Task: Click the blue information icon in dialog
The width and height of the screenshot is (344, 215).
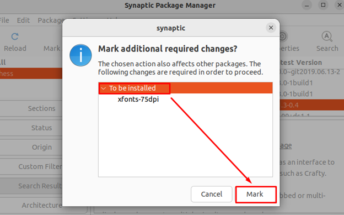Action: pos(80,55)
